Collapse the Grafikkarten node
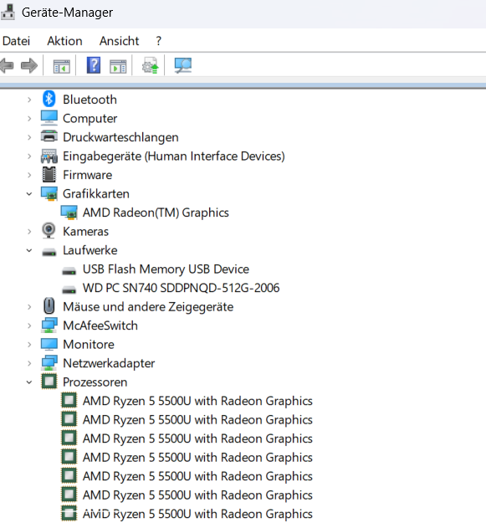 click(29, 194)
